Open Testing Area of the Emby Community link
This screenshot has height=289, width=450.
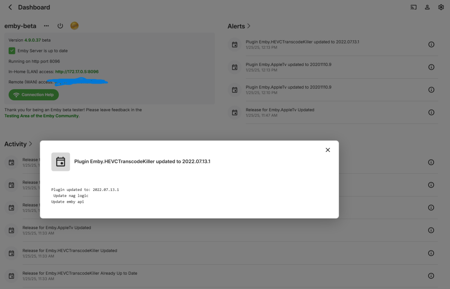(x=42, y=116)
